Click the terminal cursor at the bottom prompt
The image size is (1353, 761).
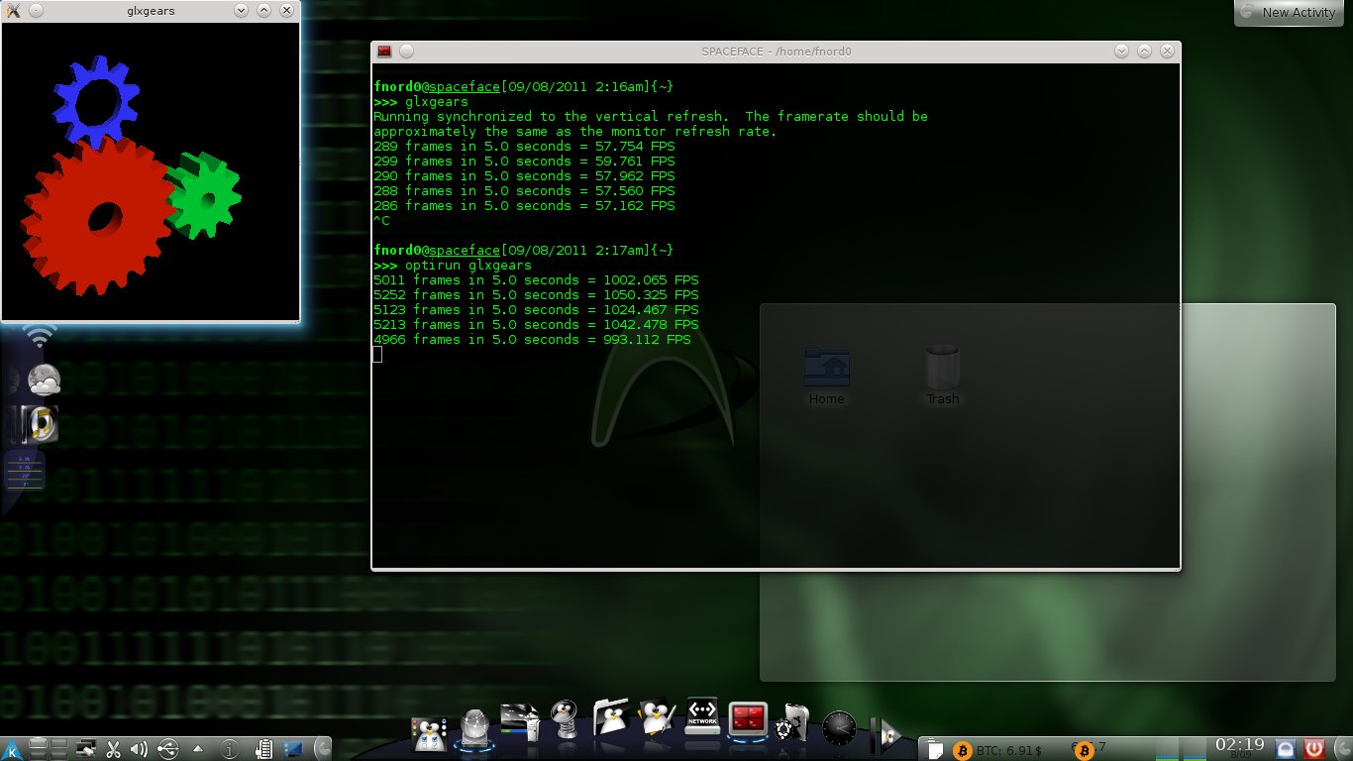(x=377, y=355)
